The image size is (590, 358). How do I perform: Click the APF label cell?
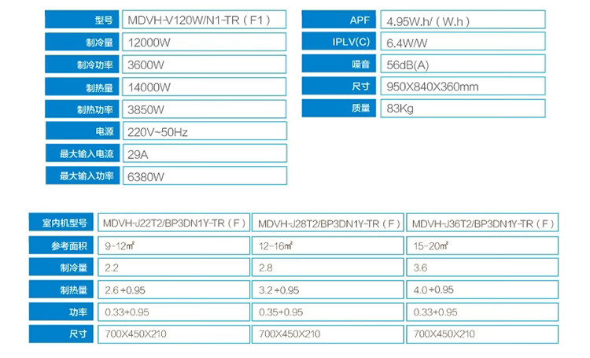[338, 20]
